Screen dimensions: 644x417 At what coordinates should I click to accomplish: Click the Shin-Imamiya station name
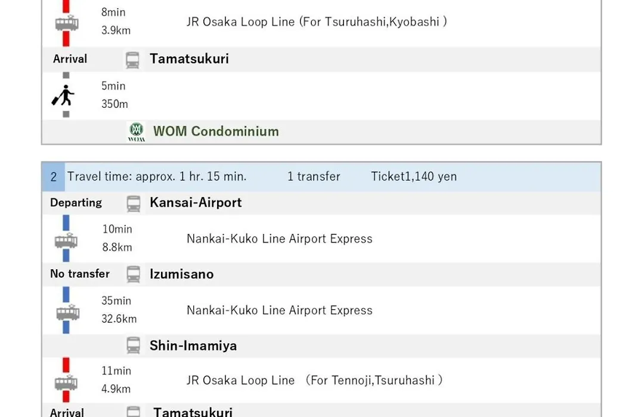tap(193, 346)
